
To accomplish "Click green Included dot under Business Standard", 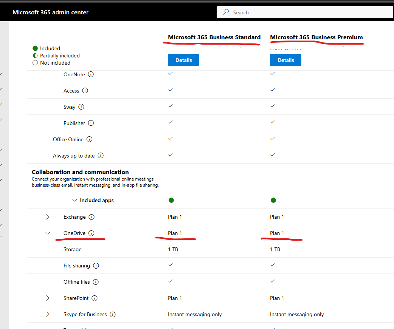I will coord(171,200).
